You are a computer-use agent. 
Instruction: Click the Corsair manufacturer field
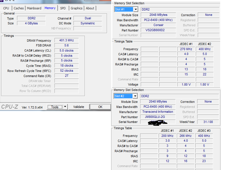click(x=159, y=25)
